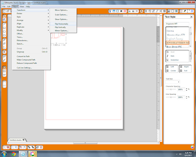Set text justification to Center

click(172, 71)
